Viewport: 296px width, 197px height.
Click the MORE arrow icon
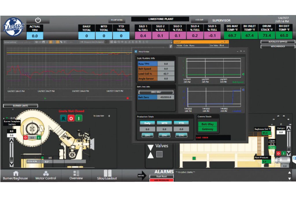click(142, 175)
